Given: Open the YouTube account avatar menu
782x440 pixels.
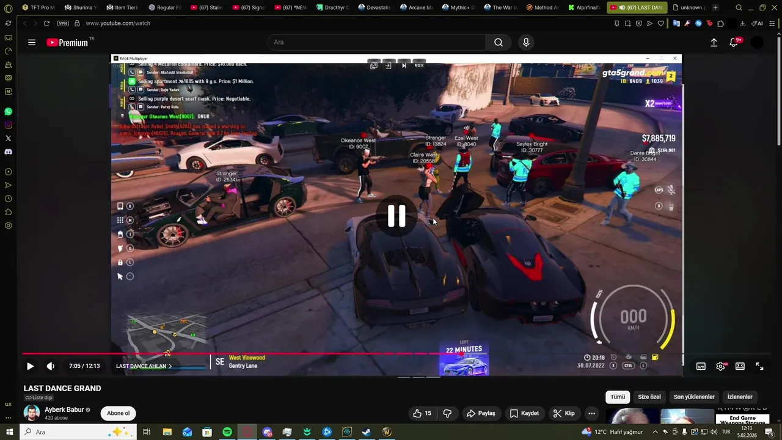Looking at the screenshot, I should [x=757, y=42].
